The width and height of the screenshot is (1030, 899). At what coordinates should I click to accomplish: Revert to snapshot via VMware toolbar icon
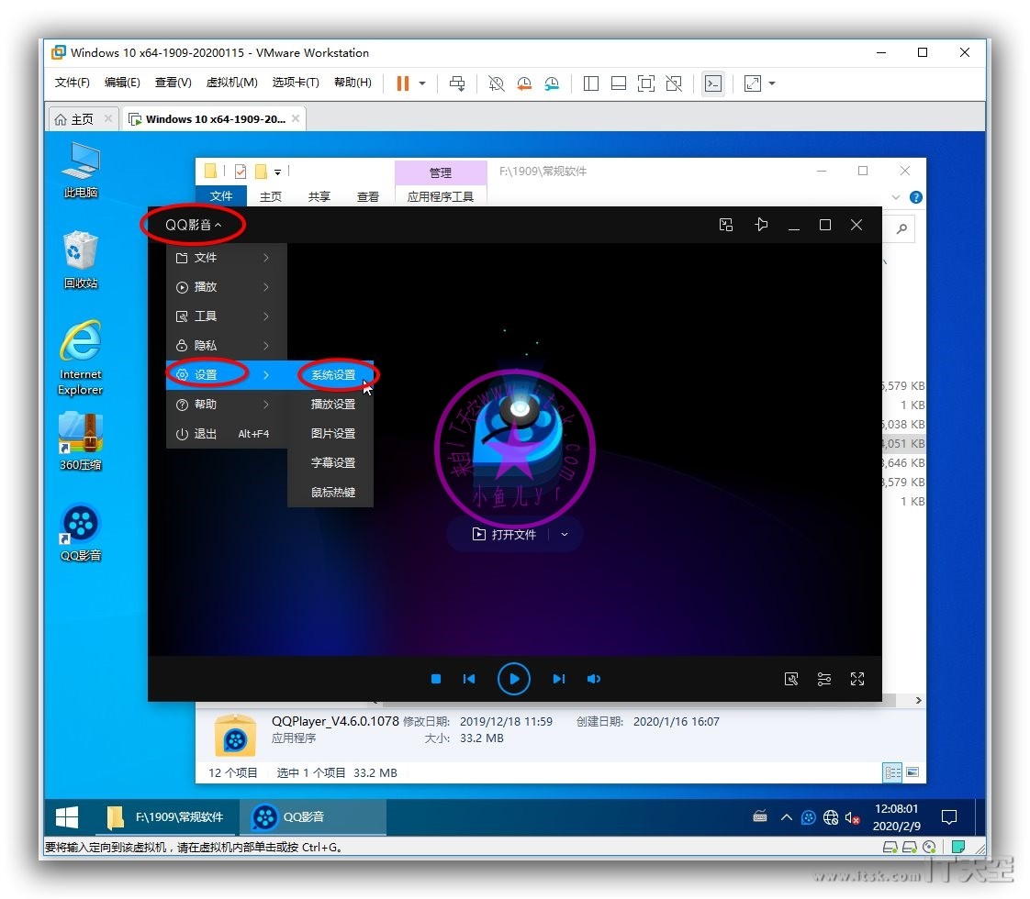[524, 83]
